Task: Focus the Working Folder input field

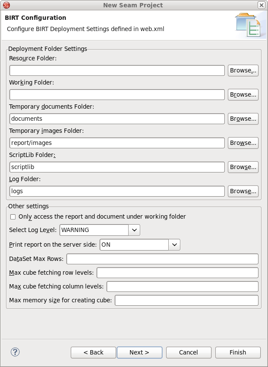Action: 117,94
